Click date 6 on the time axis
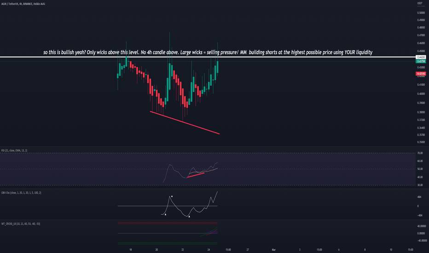The image size is (429, 253). pyautogui.click(x=339, y=249)
